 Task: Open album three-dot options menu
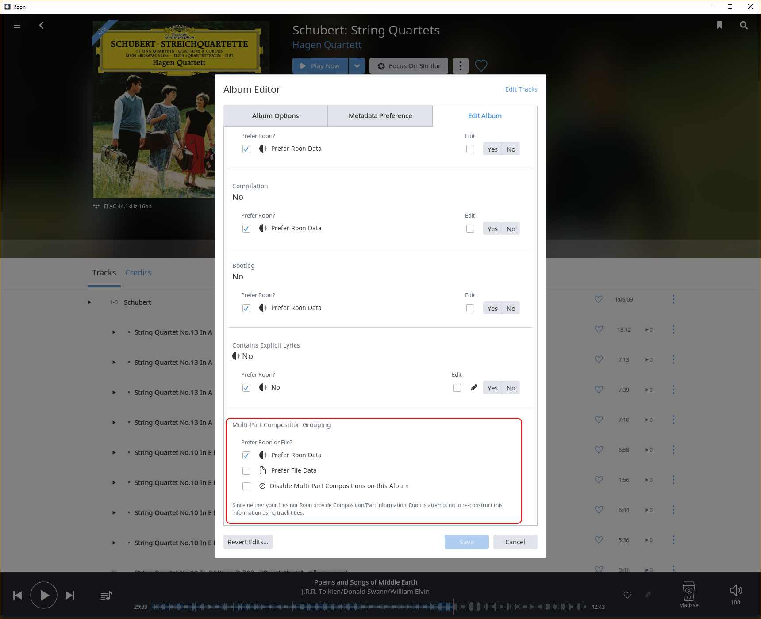pyautogui.click(x=461, y=66)
